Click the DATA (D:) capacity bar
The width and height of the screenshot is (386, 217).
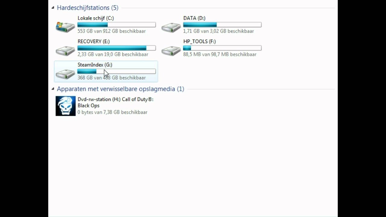click(222, 25)
